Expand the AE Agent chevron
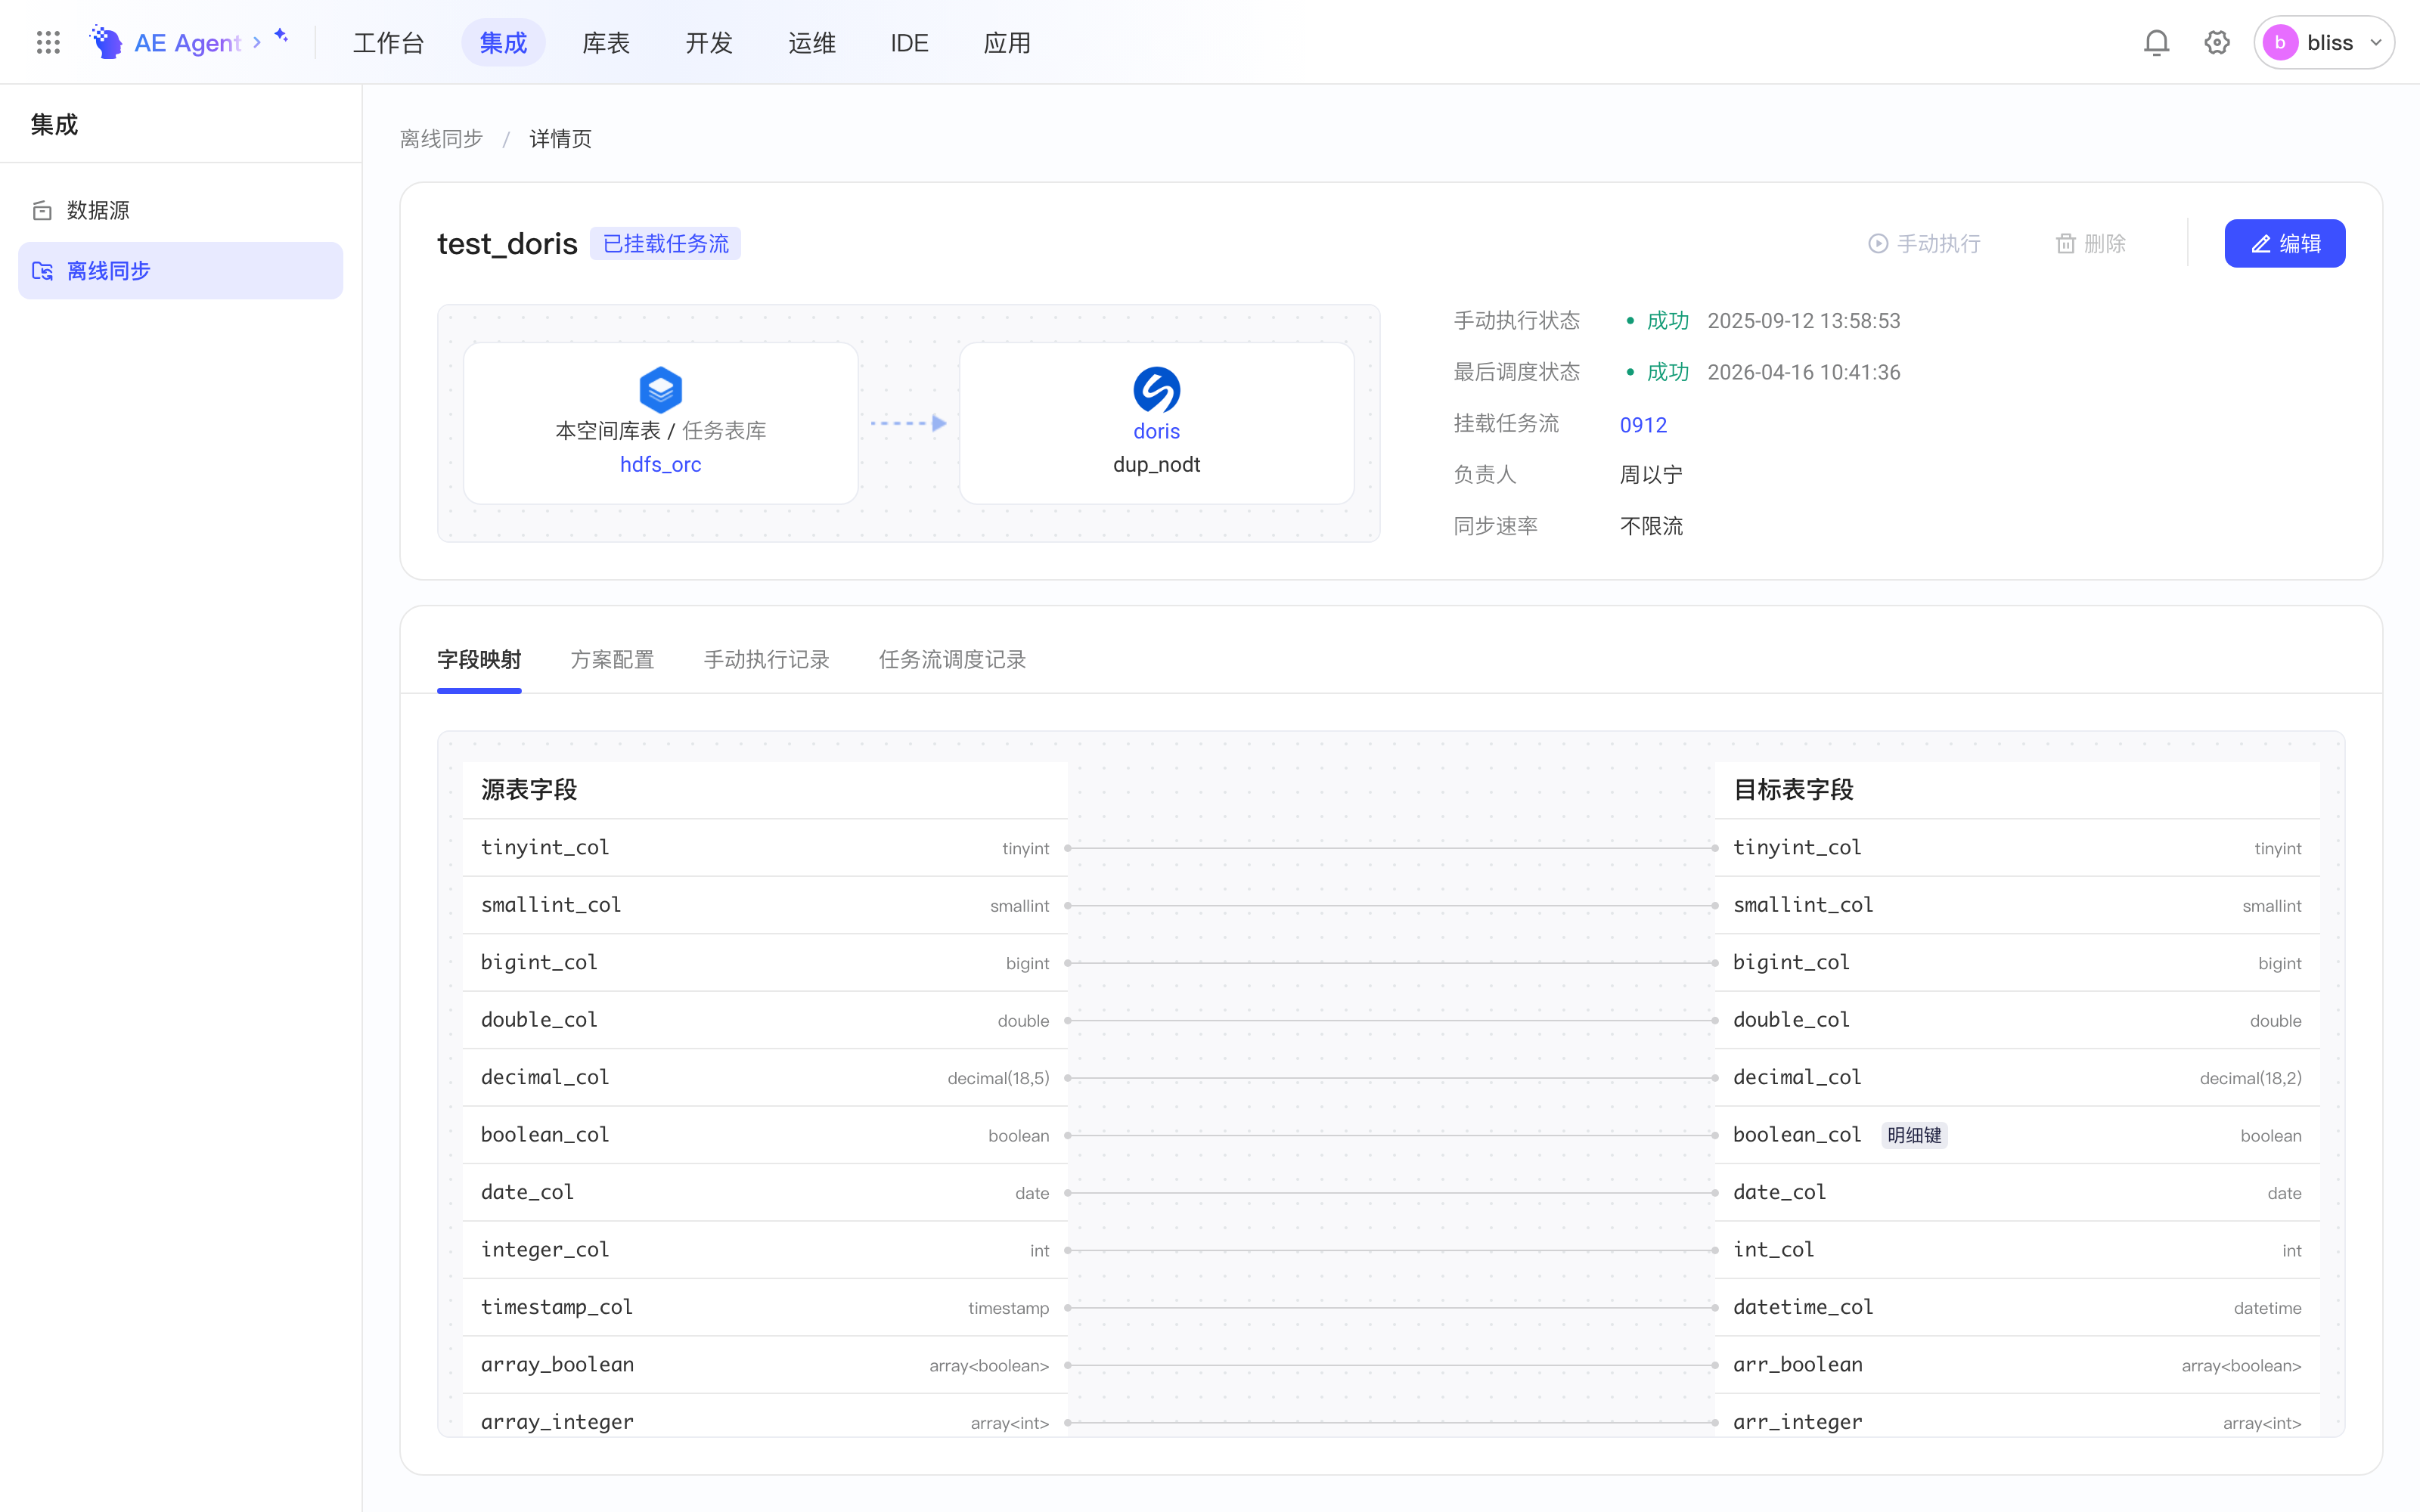 click(257, 42)
